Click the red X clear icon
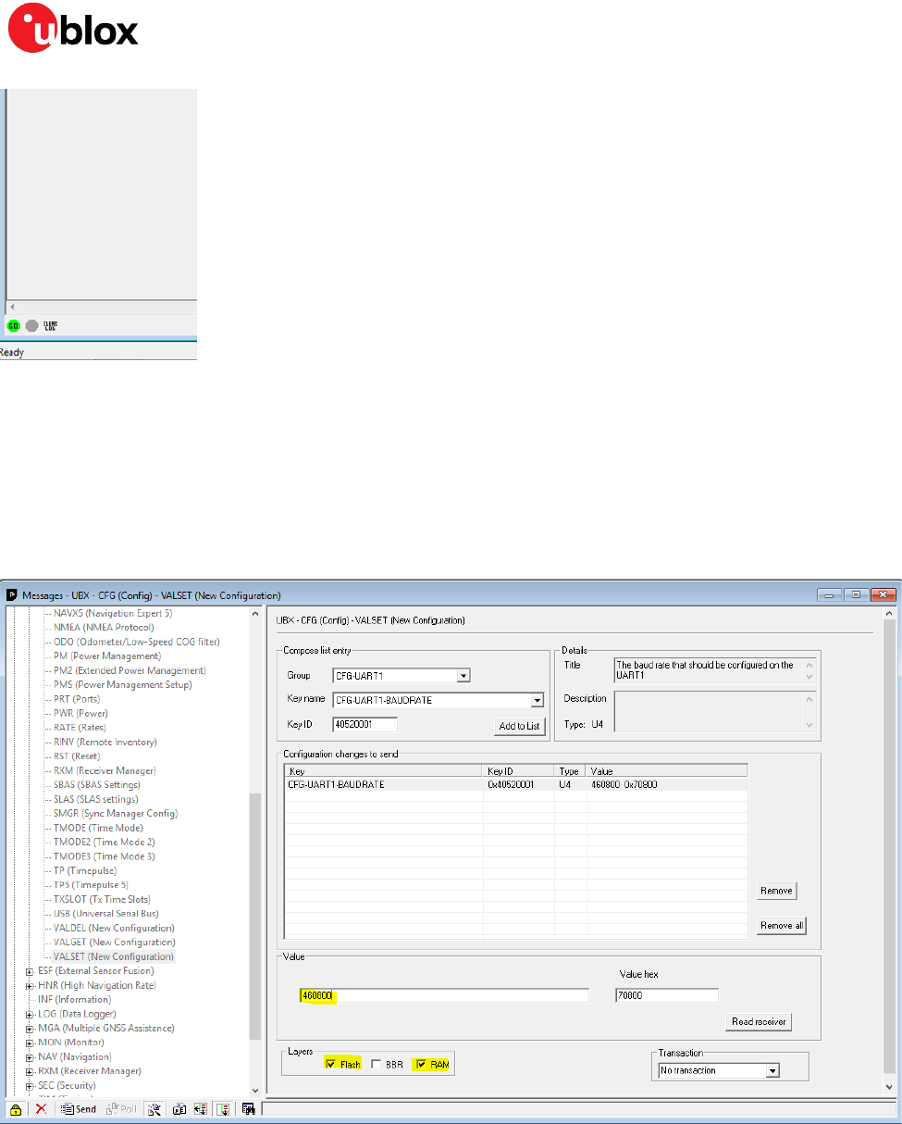 [41, 1108]
